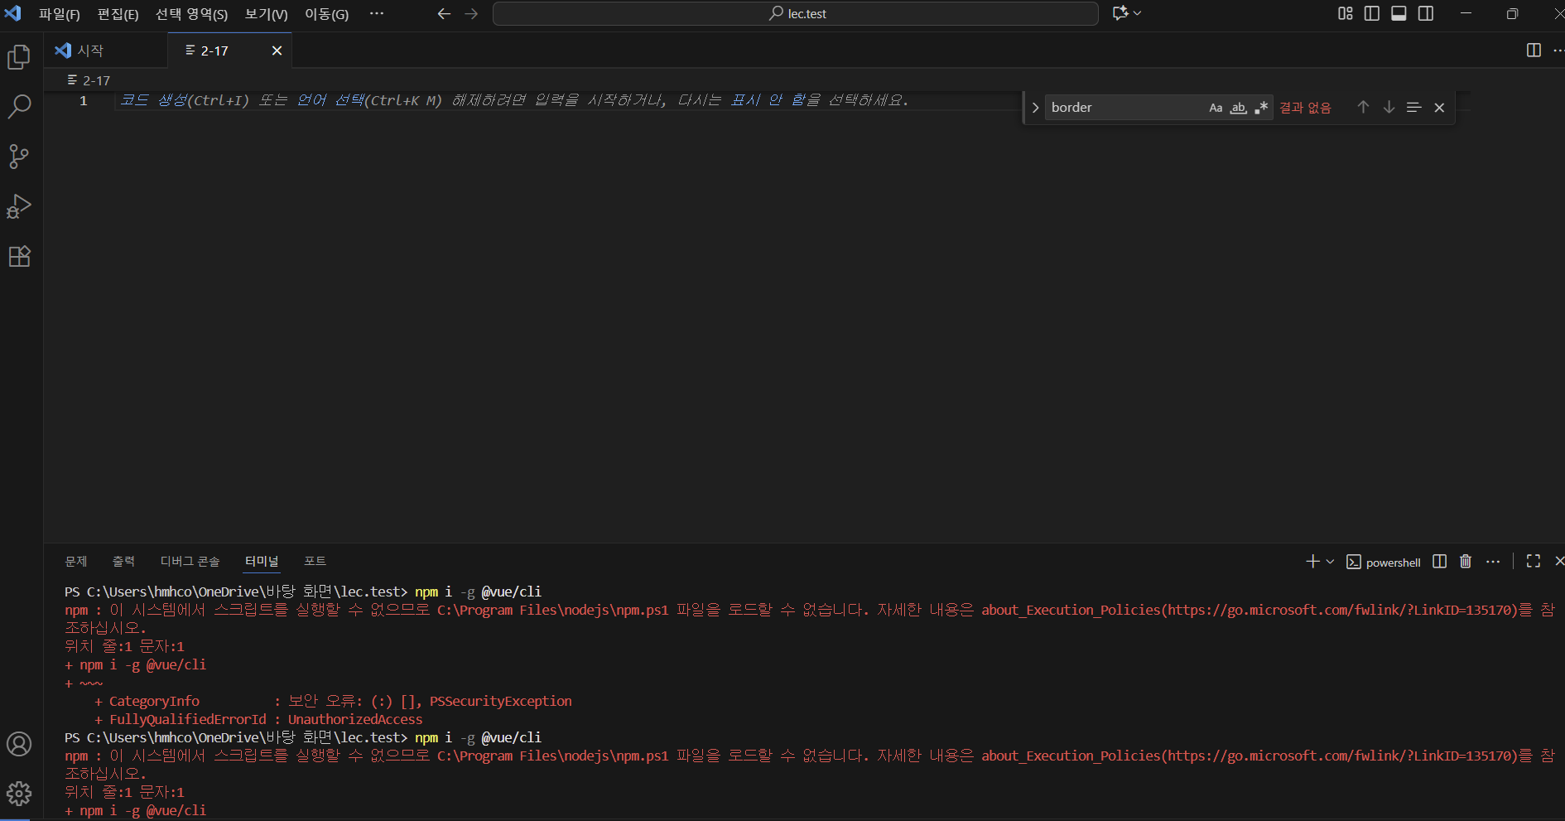Open the new terminal profile dropdown
Screen dimensions: 1565x821
click(x=1330, y=562)
